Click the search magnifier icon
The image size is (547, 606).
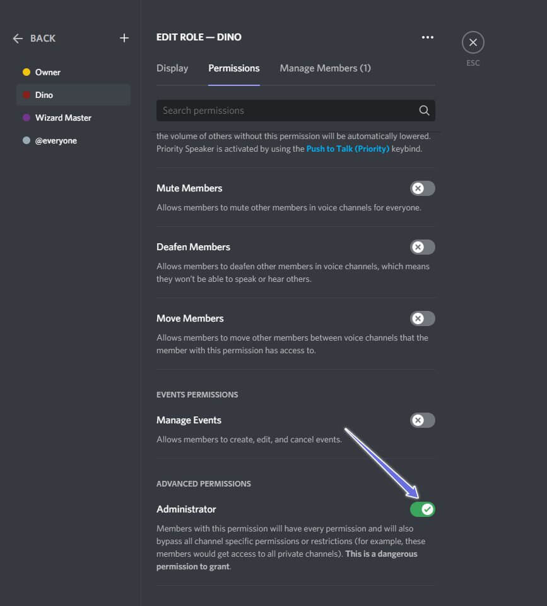click(x=424, y=111)
